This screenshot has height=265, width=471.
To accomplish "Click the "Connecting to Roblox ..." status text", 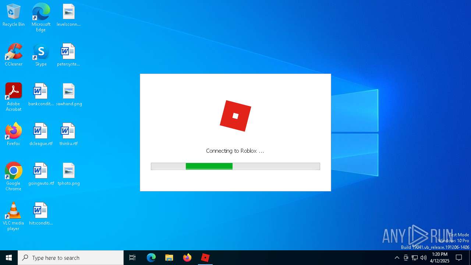I will [x=235, y=151].
